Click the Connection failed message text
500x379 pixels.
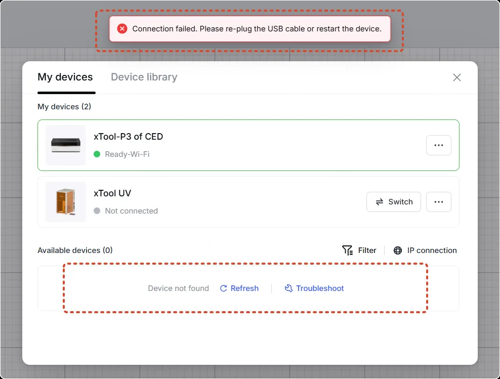click(257, 29)
